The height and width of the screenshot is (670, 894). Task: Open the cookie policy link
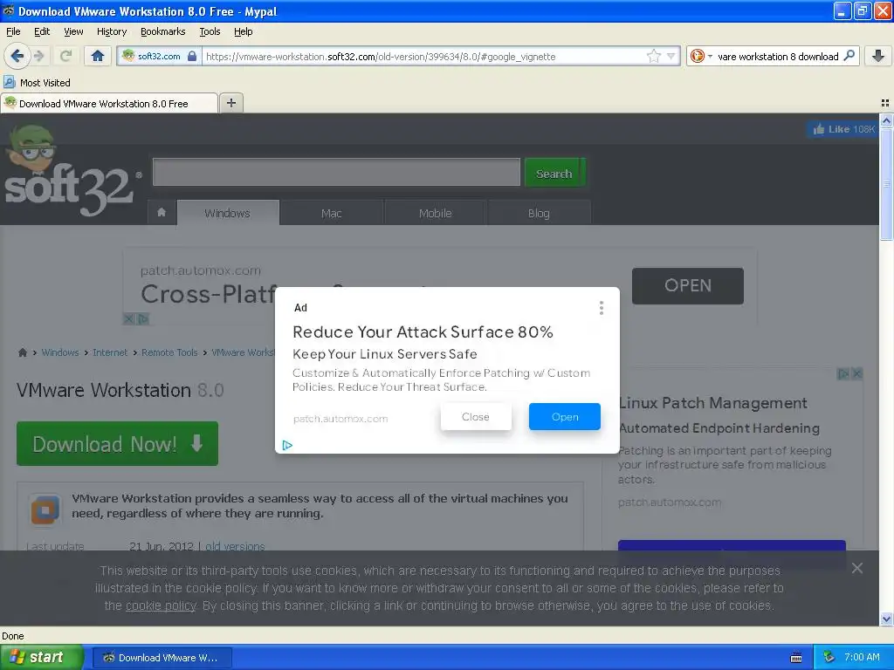161,605
